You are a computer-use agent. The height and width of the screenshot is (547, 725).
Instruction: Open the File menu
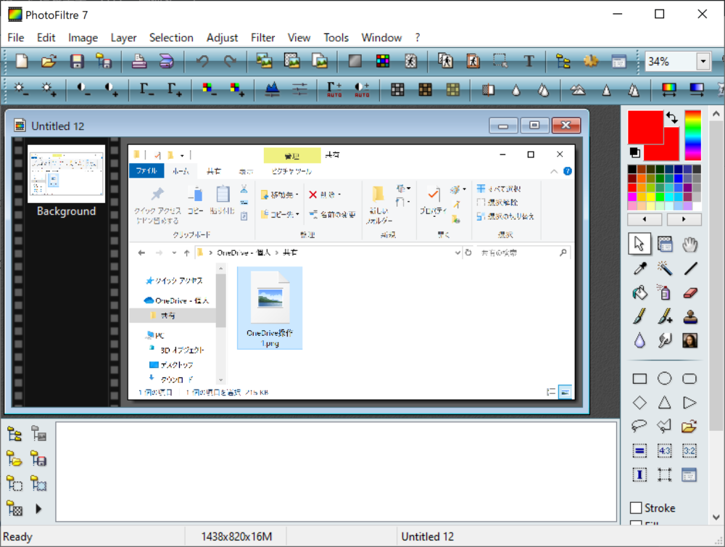click(x=16, y=38)
